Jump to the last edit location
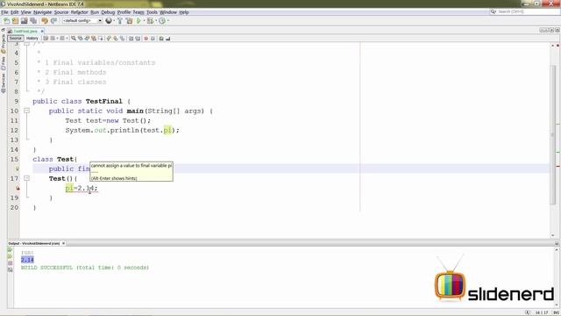This screenshot has width=561, height=316. [x=46, y=39]
